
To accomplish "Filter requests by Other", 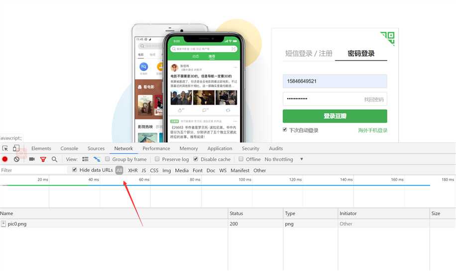I will coord(259,170).
